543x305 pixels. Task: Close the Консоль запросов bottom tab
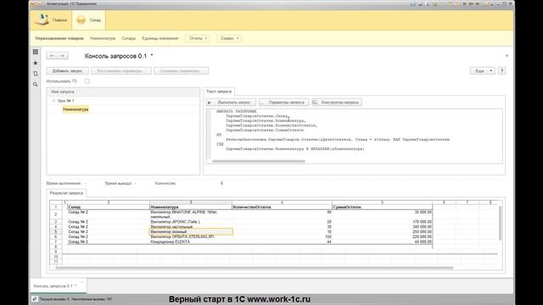pyautogui.click(x=82, y=282)
